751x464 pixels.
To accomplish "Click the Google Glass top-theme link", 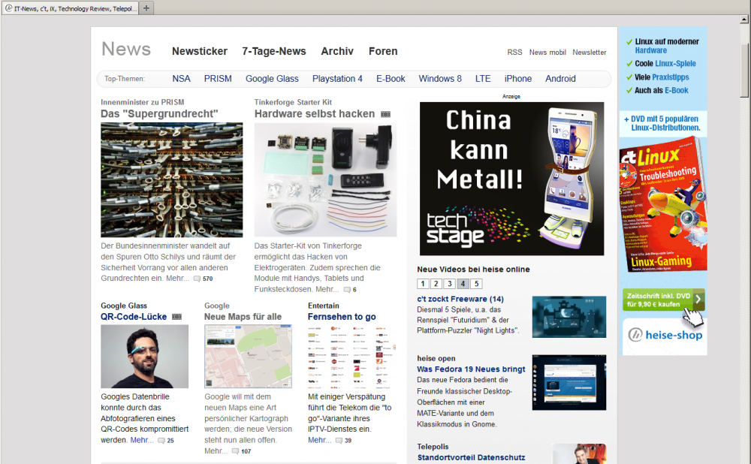I will point(272,79).
